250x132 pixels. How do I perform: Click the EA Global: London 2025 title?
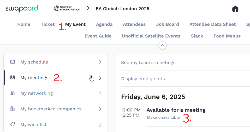click(122, 9)
